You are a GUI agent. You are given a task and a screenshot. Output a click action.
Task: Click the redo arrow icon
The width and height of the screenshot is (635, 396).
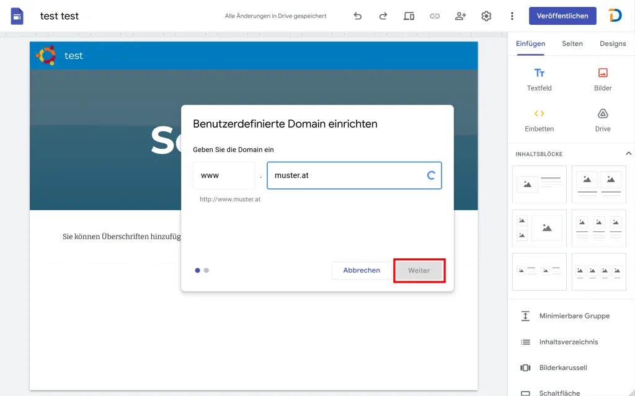pos(383,16)
